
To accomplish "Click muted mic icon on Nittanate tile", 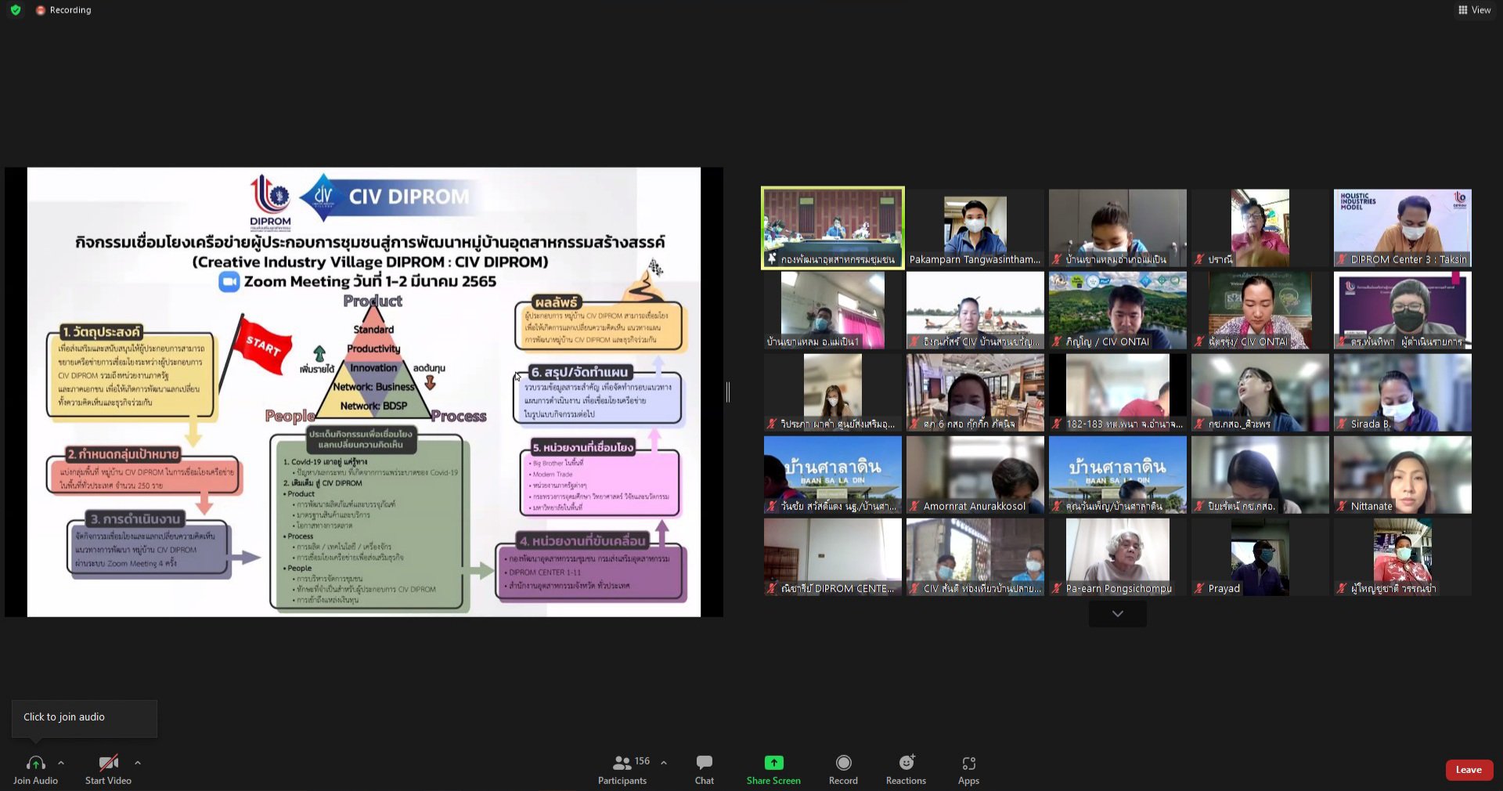I will point(1342,506).
